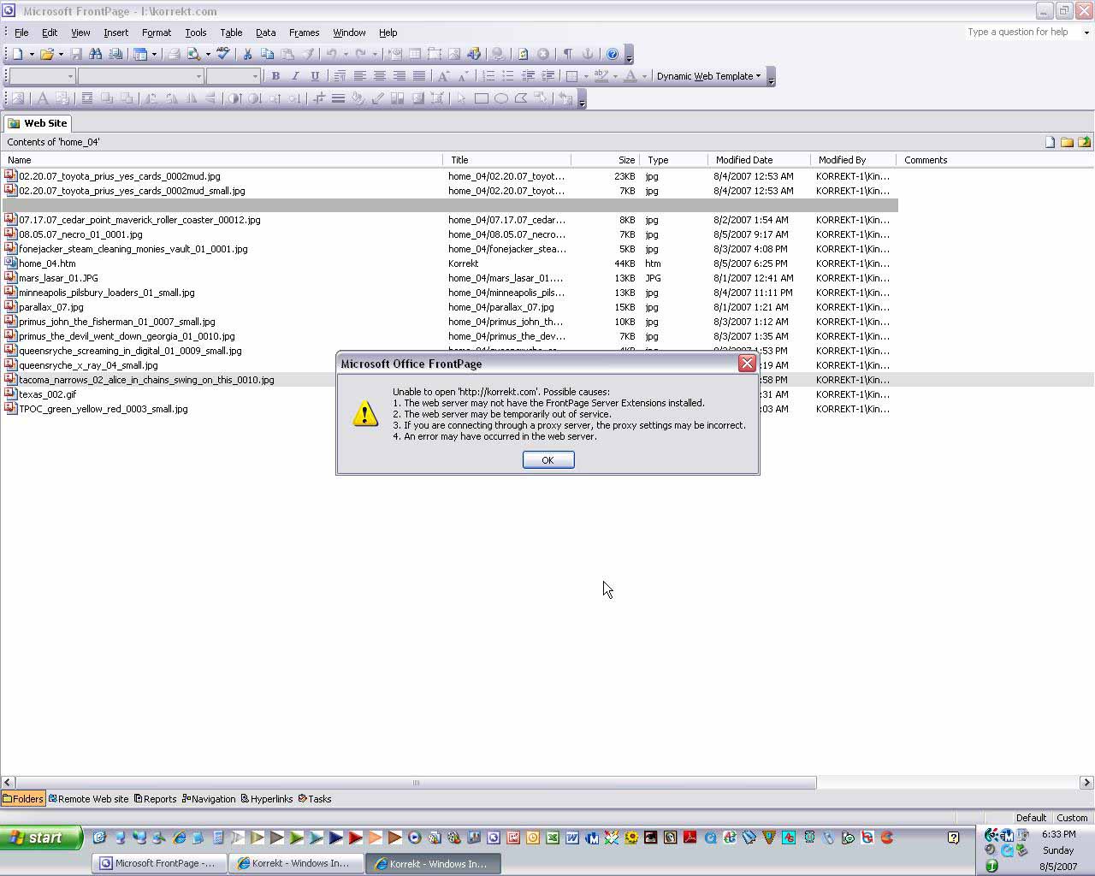Click the Preview in Browser icon
The height and width of the screenshot is (876, 1095).
(x=194, y=54)
